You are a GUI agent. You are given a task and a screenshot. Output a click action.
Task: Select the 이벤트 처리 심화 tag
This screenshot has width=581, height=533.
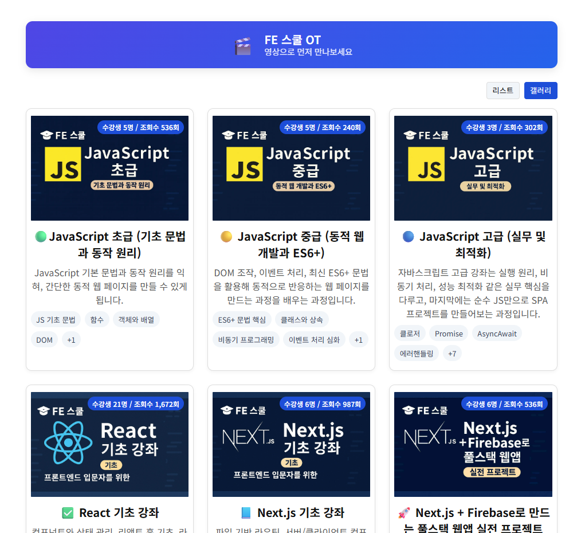tap(314, 340)
